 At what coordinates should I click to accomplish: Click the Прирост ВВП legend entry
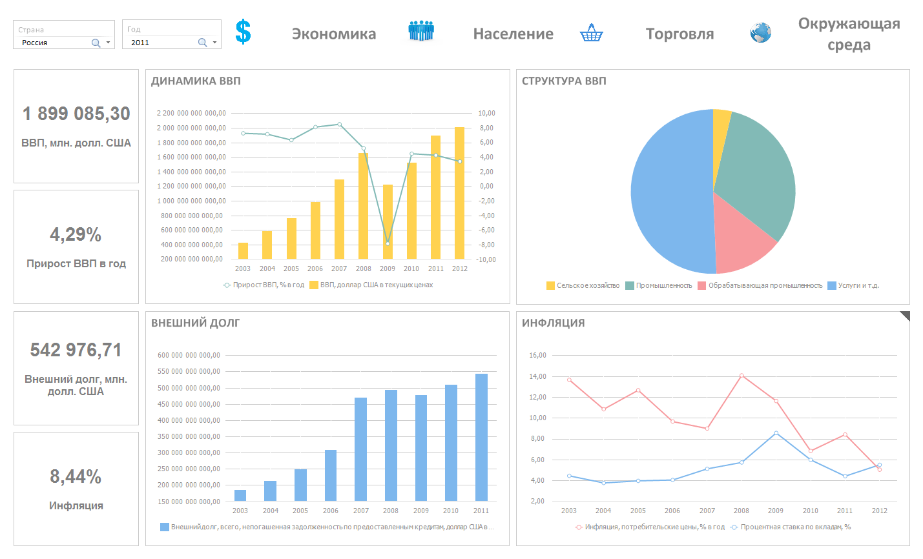(x=264, y=285)
